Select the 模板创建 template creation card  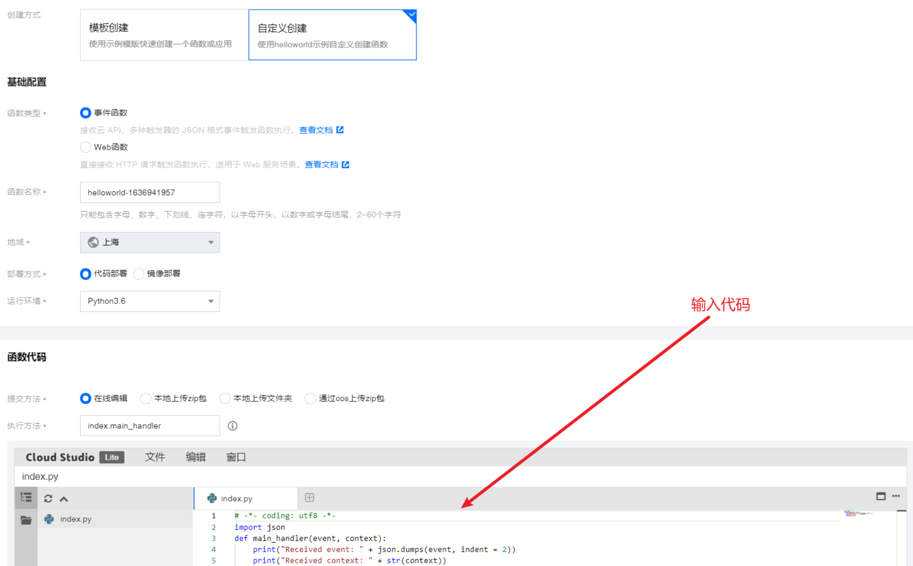pyautogui.click(x=164, y=35)
